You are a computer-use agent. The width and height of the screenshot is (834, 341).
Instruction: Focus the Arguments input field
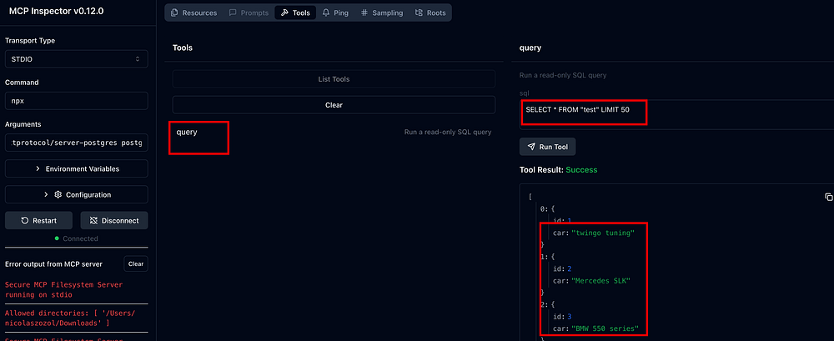(77, 143)
